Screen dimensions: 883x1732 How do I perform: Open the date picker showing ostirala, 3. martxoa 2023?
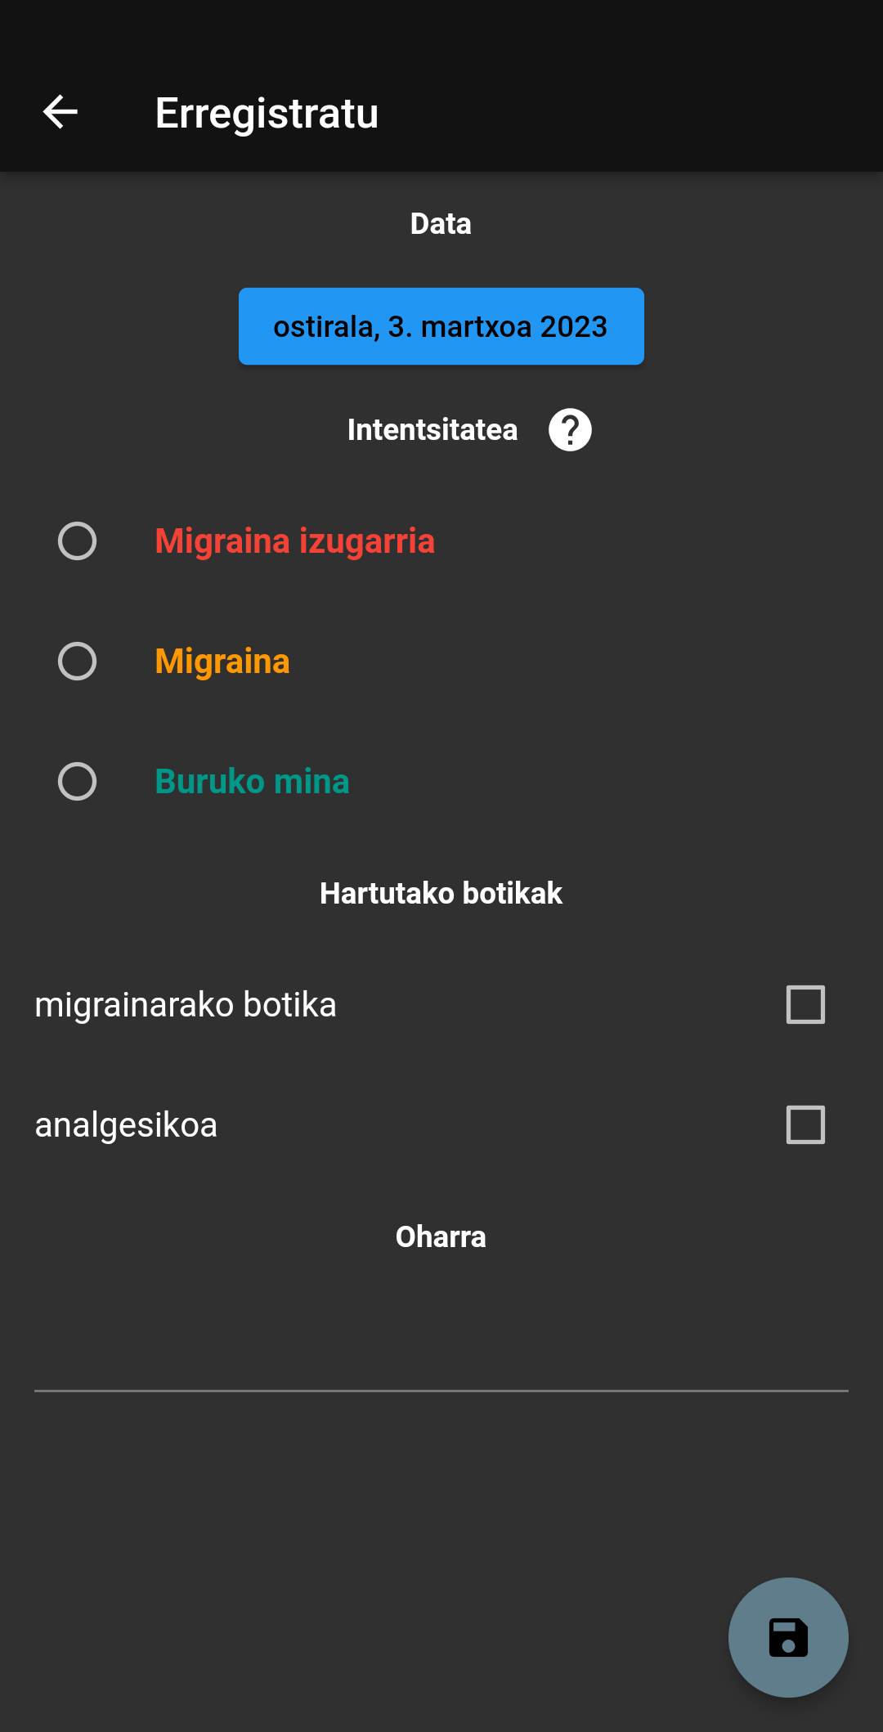pos(441,326)
